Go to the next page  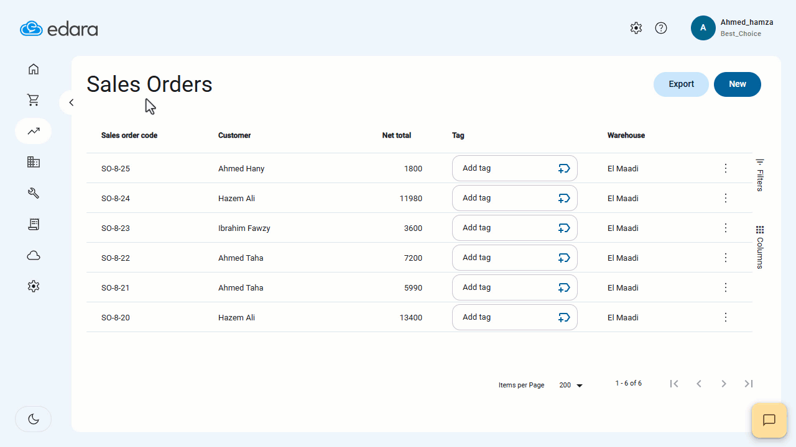(724, 384)
